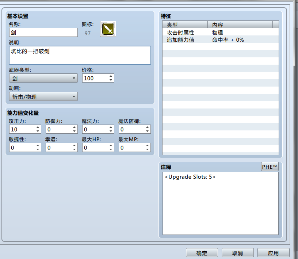This screenshot has height=259, width=298.
Task: Select the 攻击时属性 feature row
Action: (x=221, y=33)
